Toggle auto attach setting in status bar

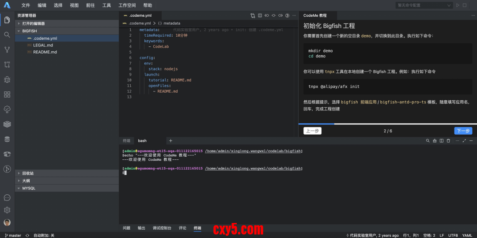tap(44, 235)
